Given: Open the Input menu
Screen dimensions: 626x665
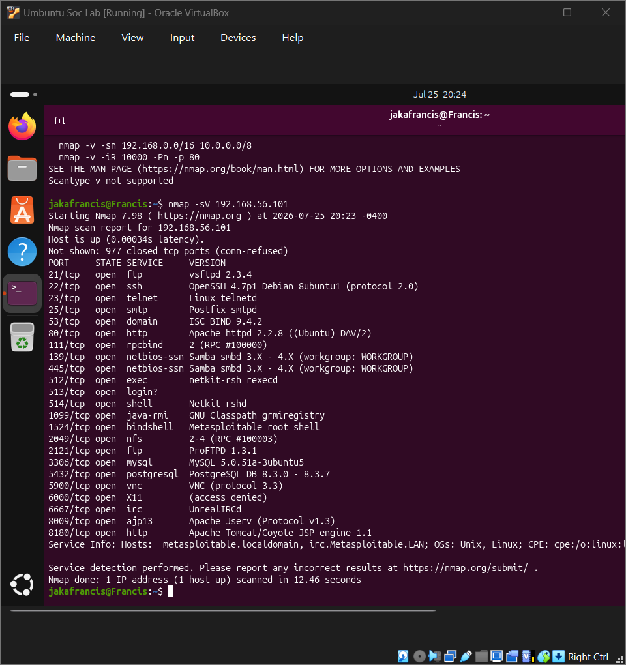Looking at the screenshot, I should click(182, 38).
